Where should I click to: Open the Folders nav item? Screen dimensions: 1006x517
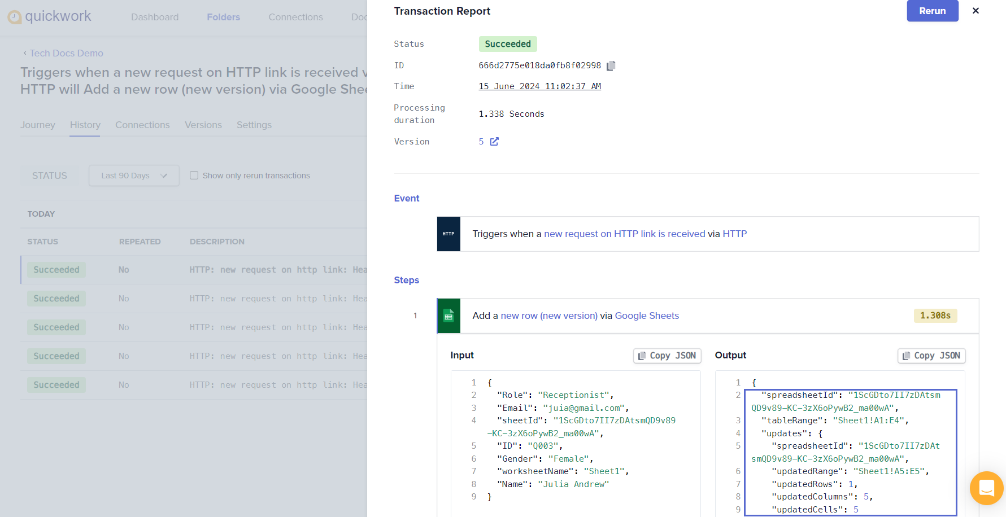coord(223,17)
